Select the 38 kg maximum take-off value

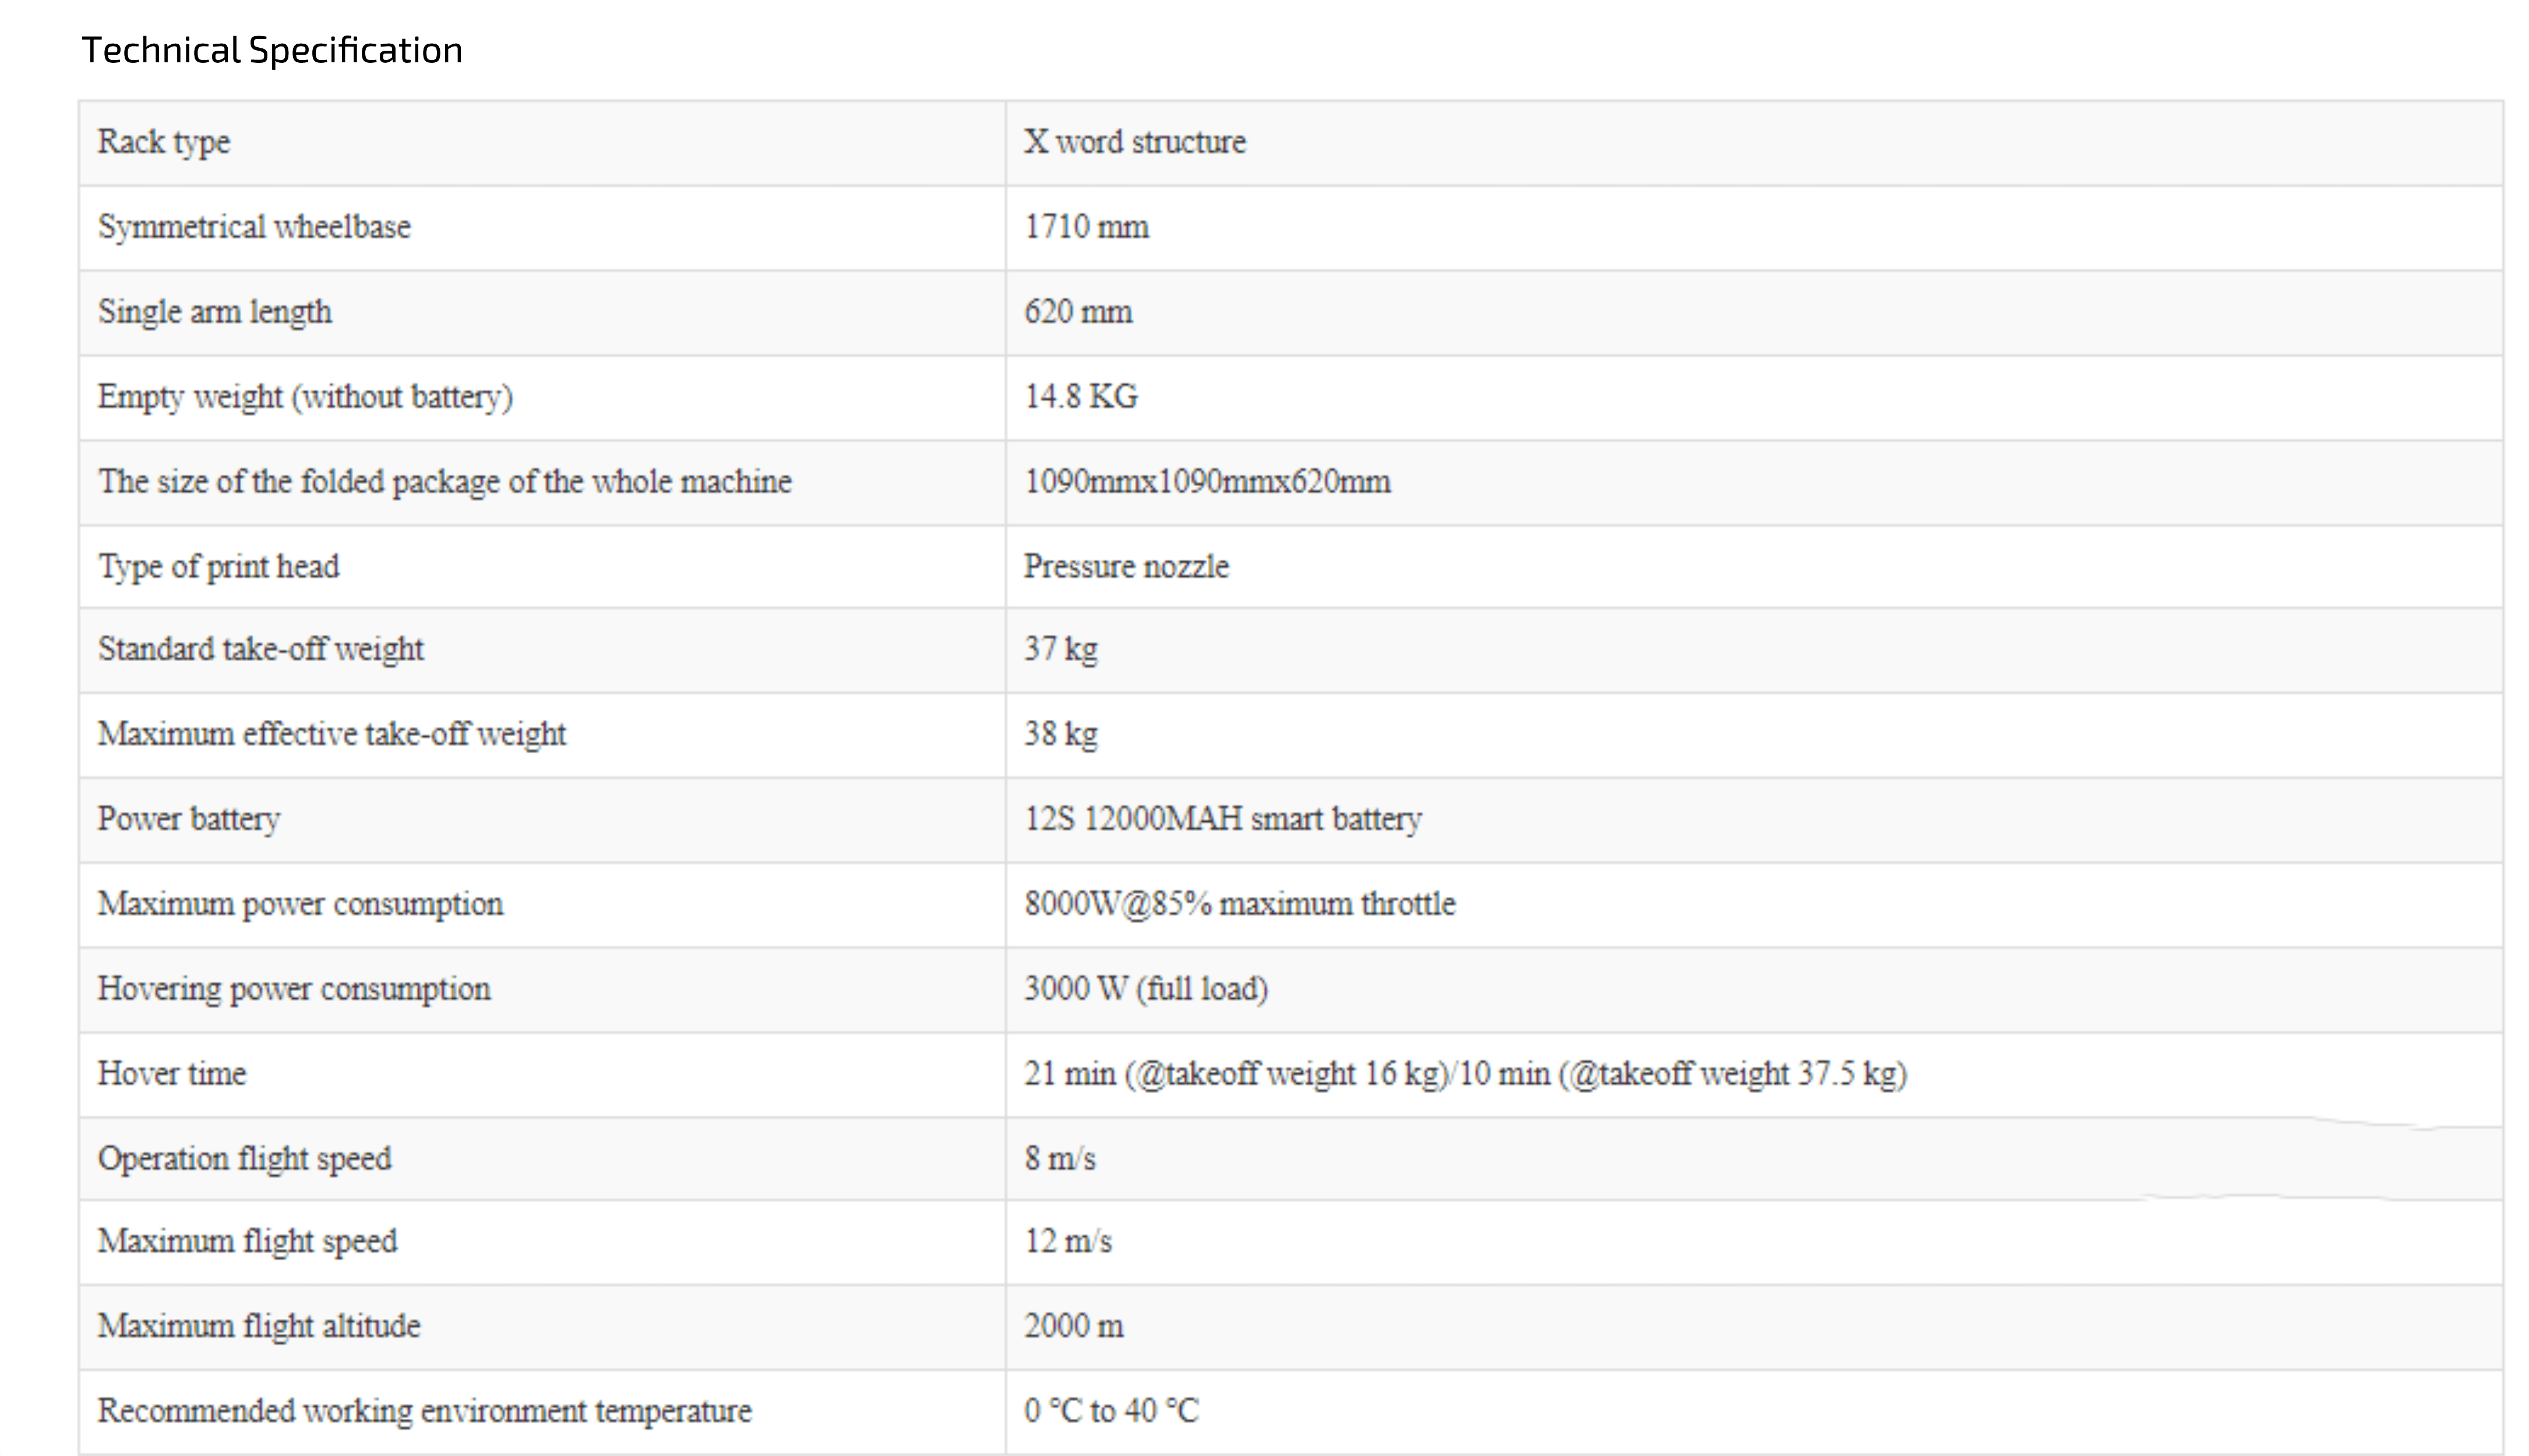(1060, 735)
